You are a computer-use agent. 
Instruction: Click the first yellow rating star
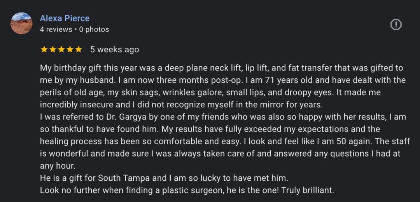(44, 50)
